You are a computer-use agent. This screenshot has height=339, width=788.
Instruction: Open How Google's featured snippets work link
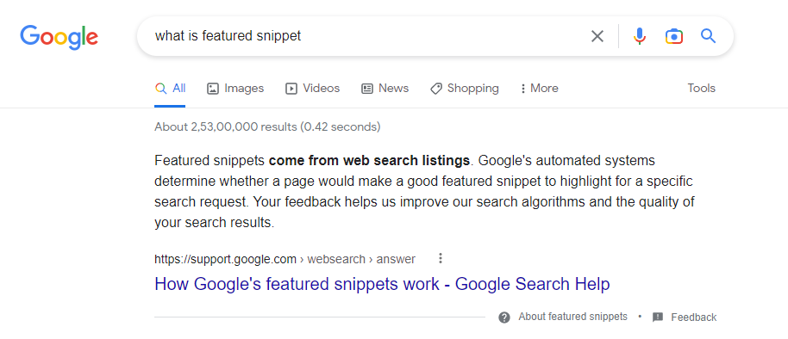point(382,284)
